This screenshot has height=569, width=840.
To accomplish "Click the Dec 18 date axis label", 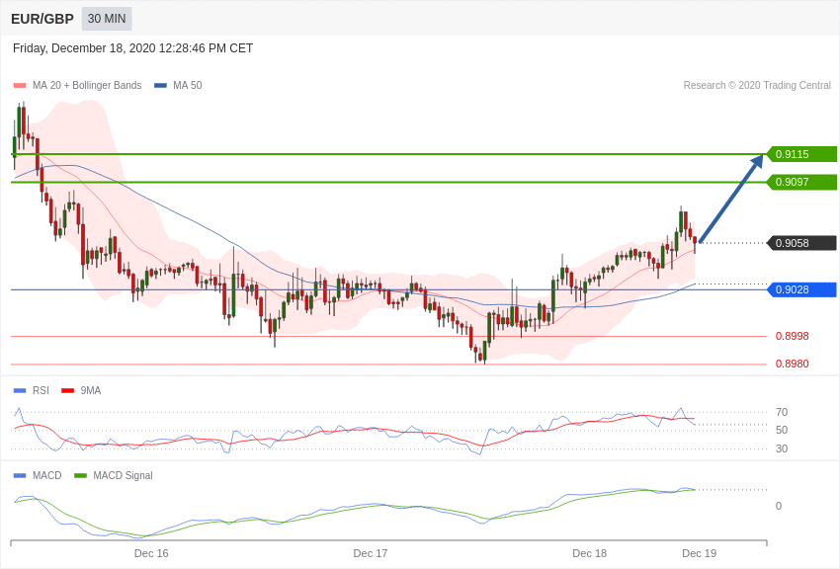I will click(x=589, y=553).
